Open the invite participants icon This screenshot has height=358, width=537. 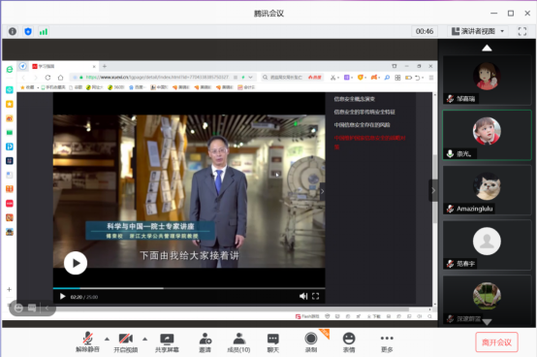click(x=205, y=342)
